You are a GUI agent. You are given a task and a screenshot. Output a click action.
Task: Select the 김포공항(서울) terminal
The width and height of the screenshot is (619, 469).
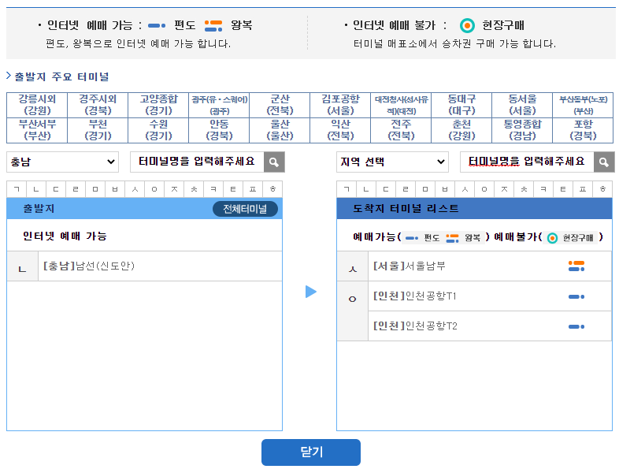tap(341, 105)
